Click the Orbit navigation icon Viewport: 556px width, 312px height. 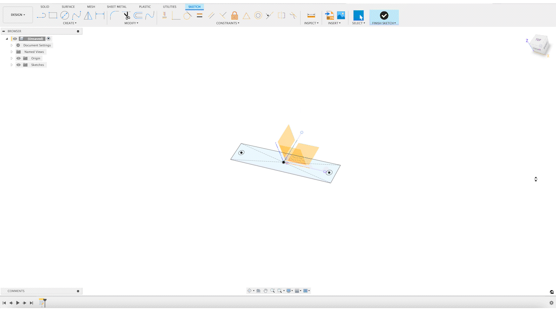[x=249, y=291]
